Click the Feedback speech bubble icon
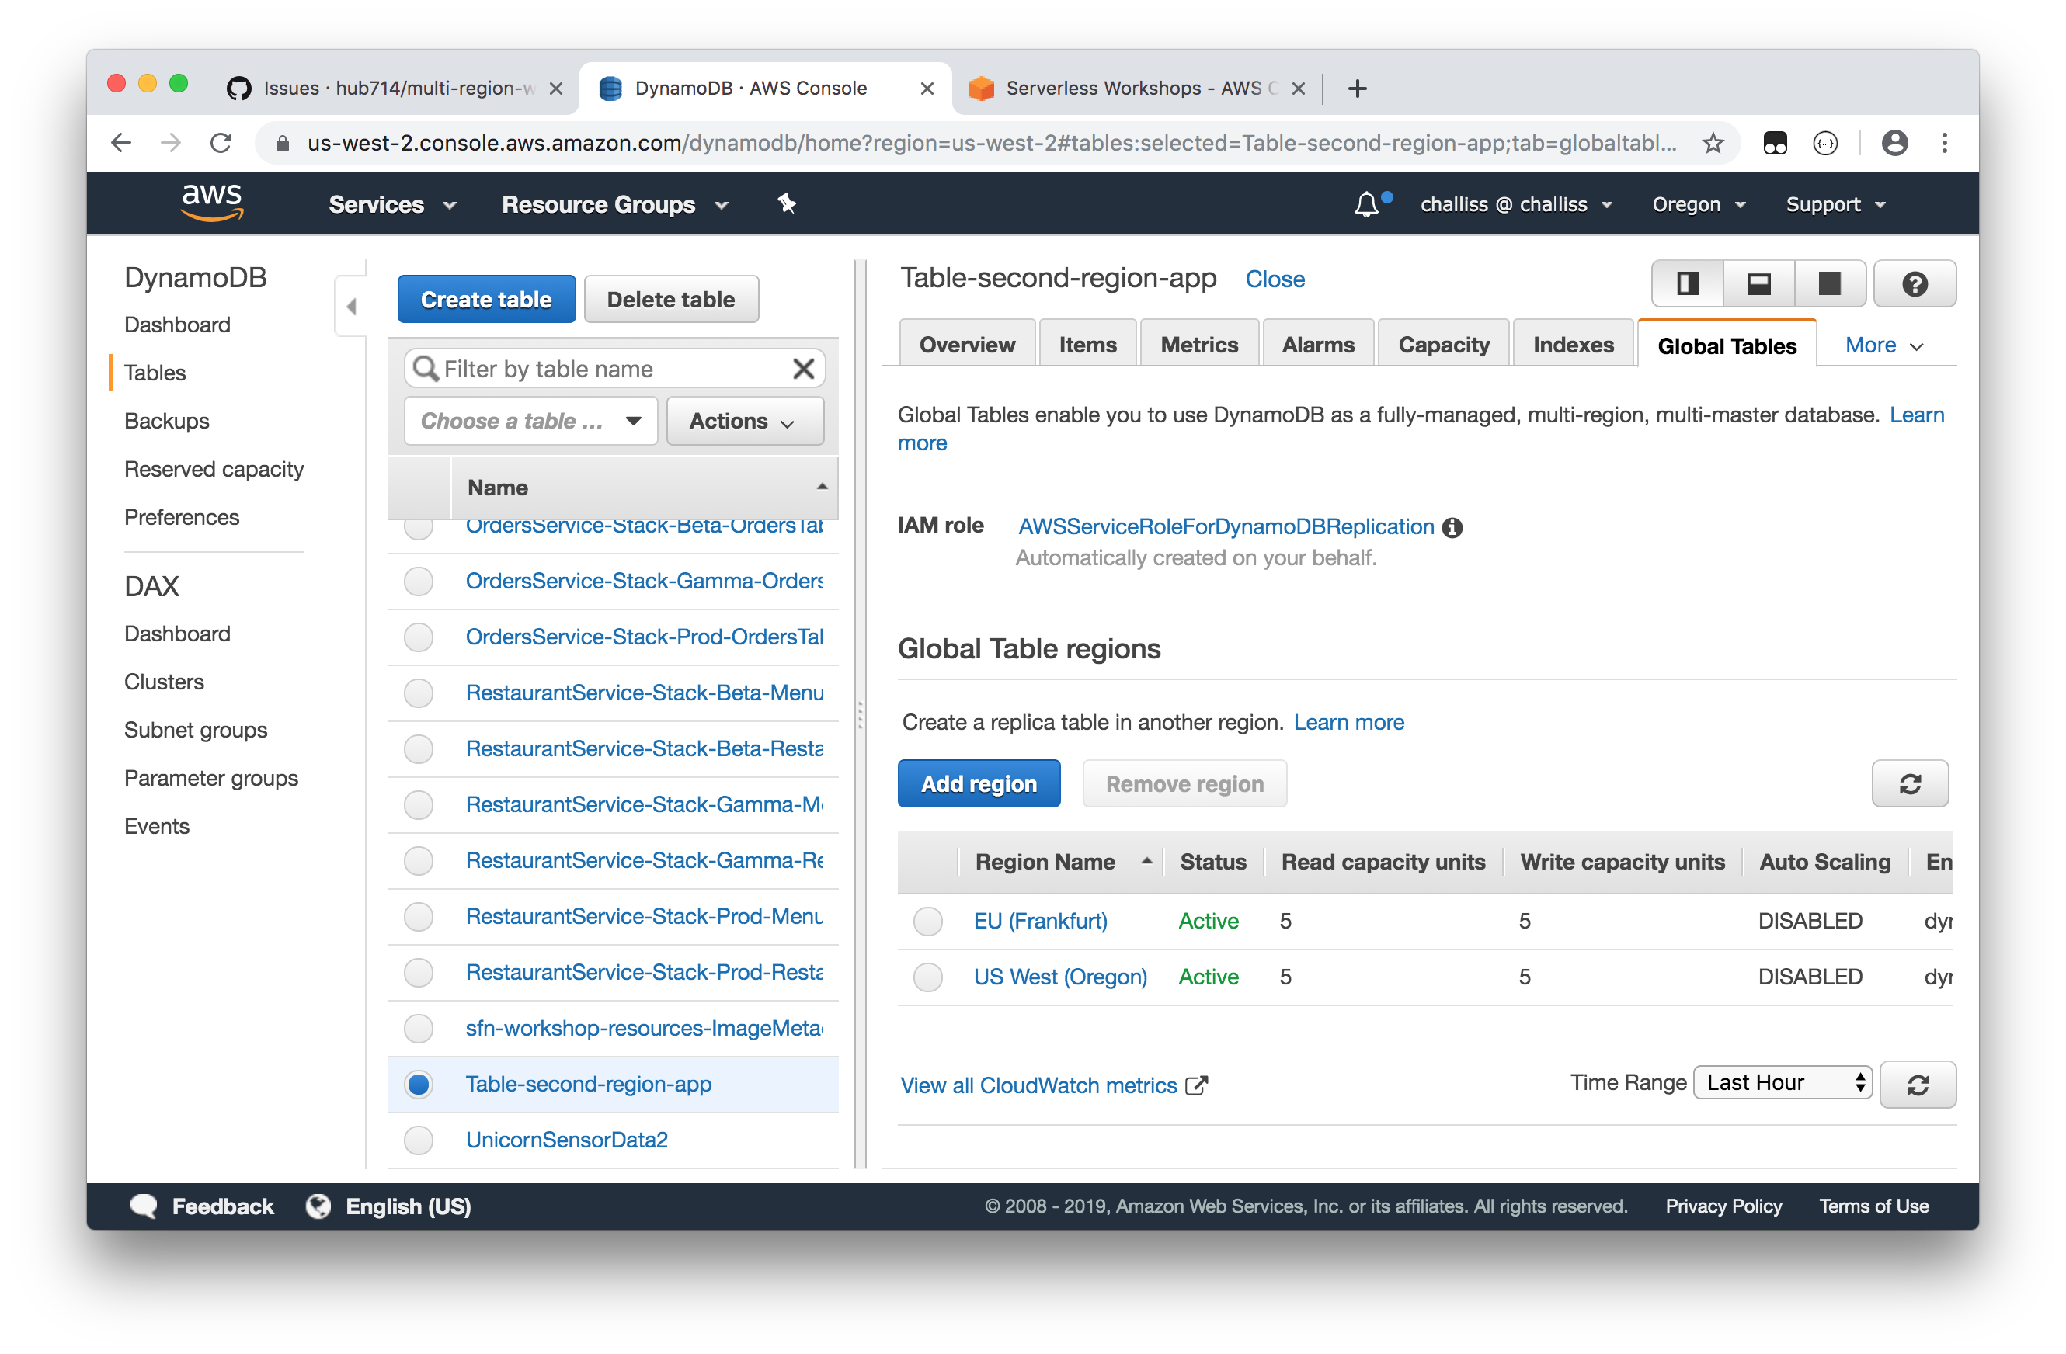Screen dimensions: 2066x1354 click(144, 1206)
